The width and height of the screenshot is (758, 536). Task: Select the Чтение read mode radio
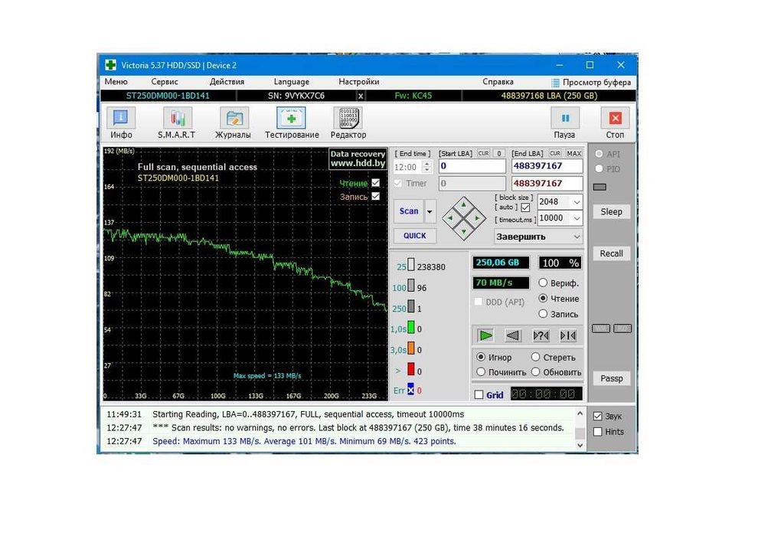543,298
